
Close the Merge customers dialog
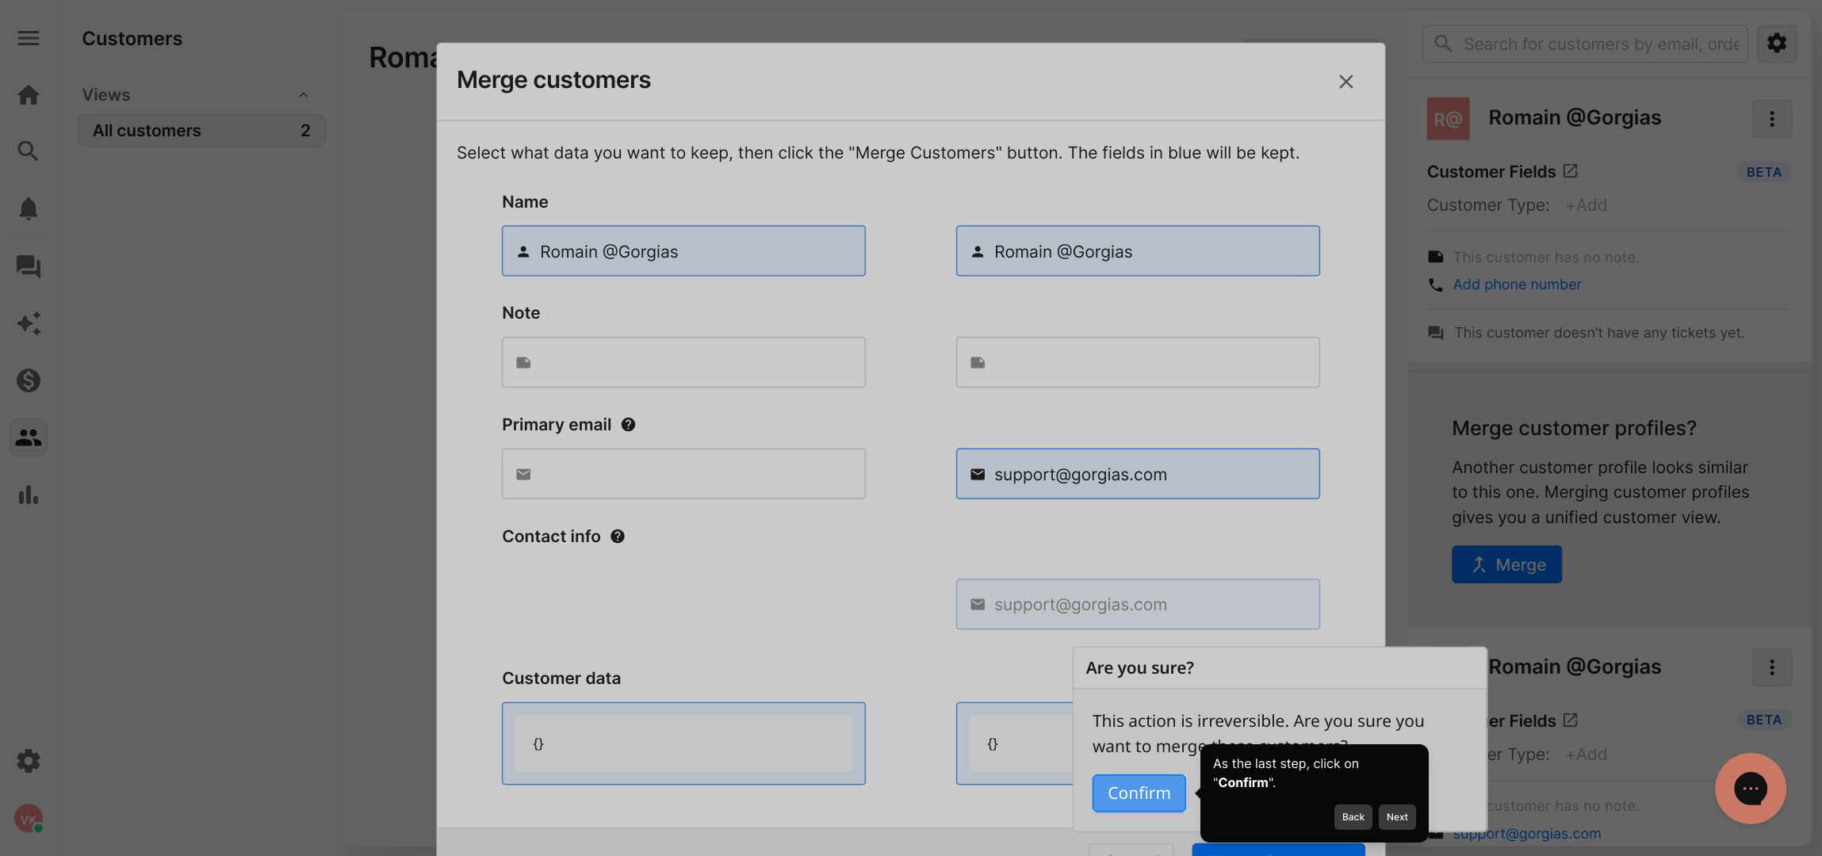point(1345,82)
